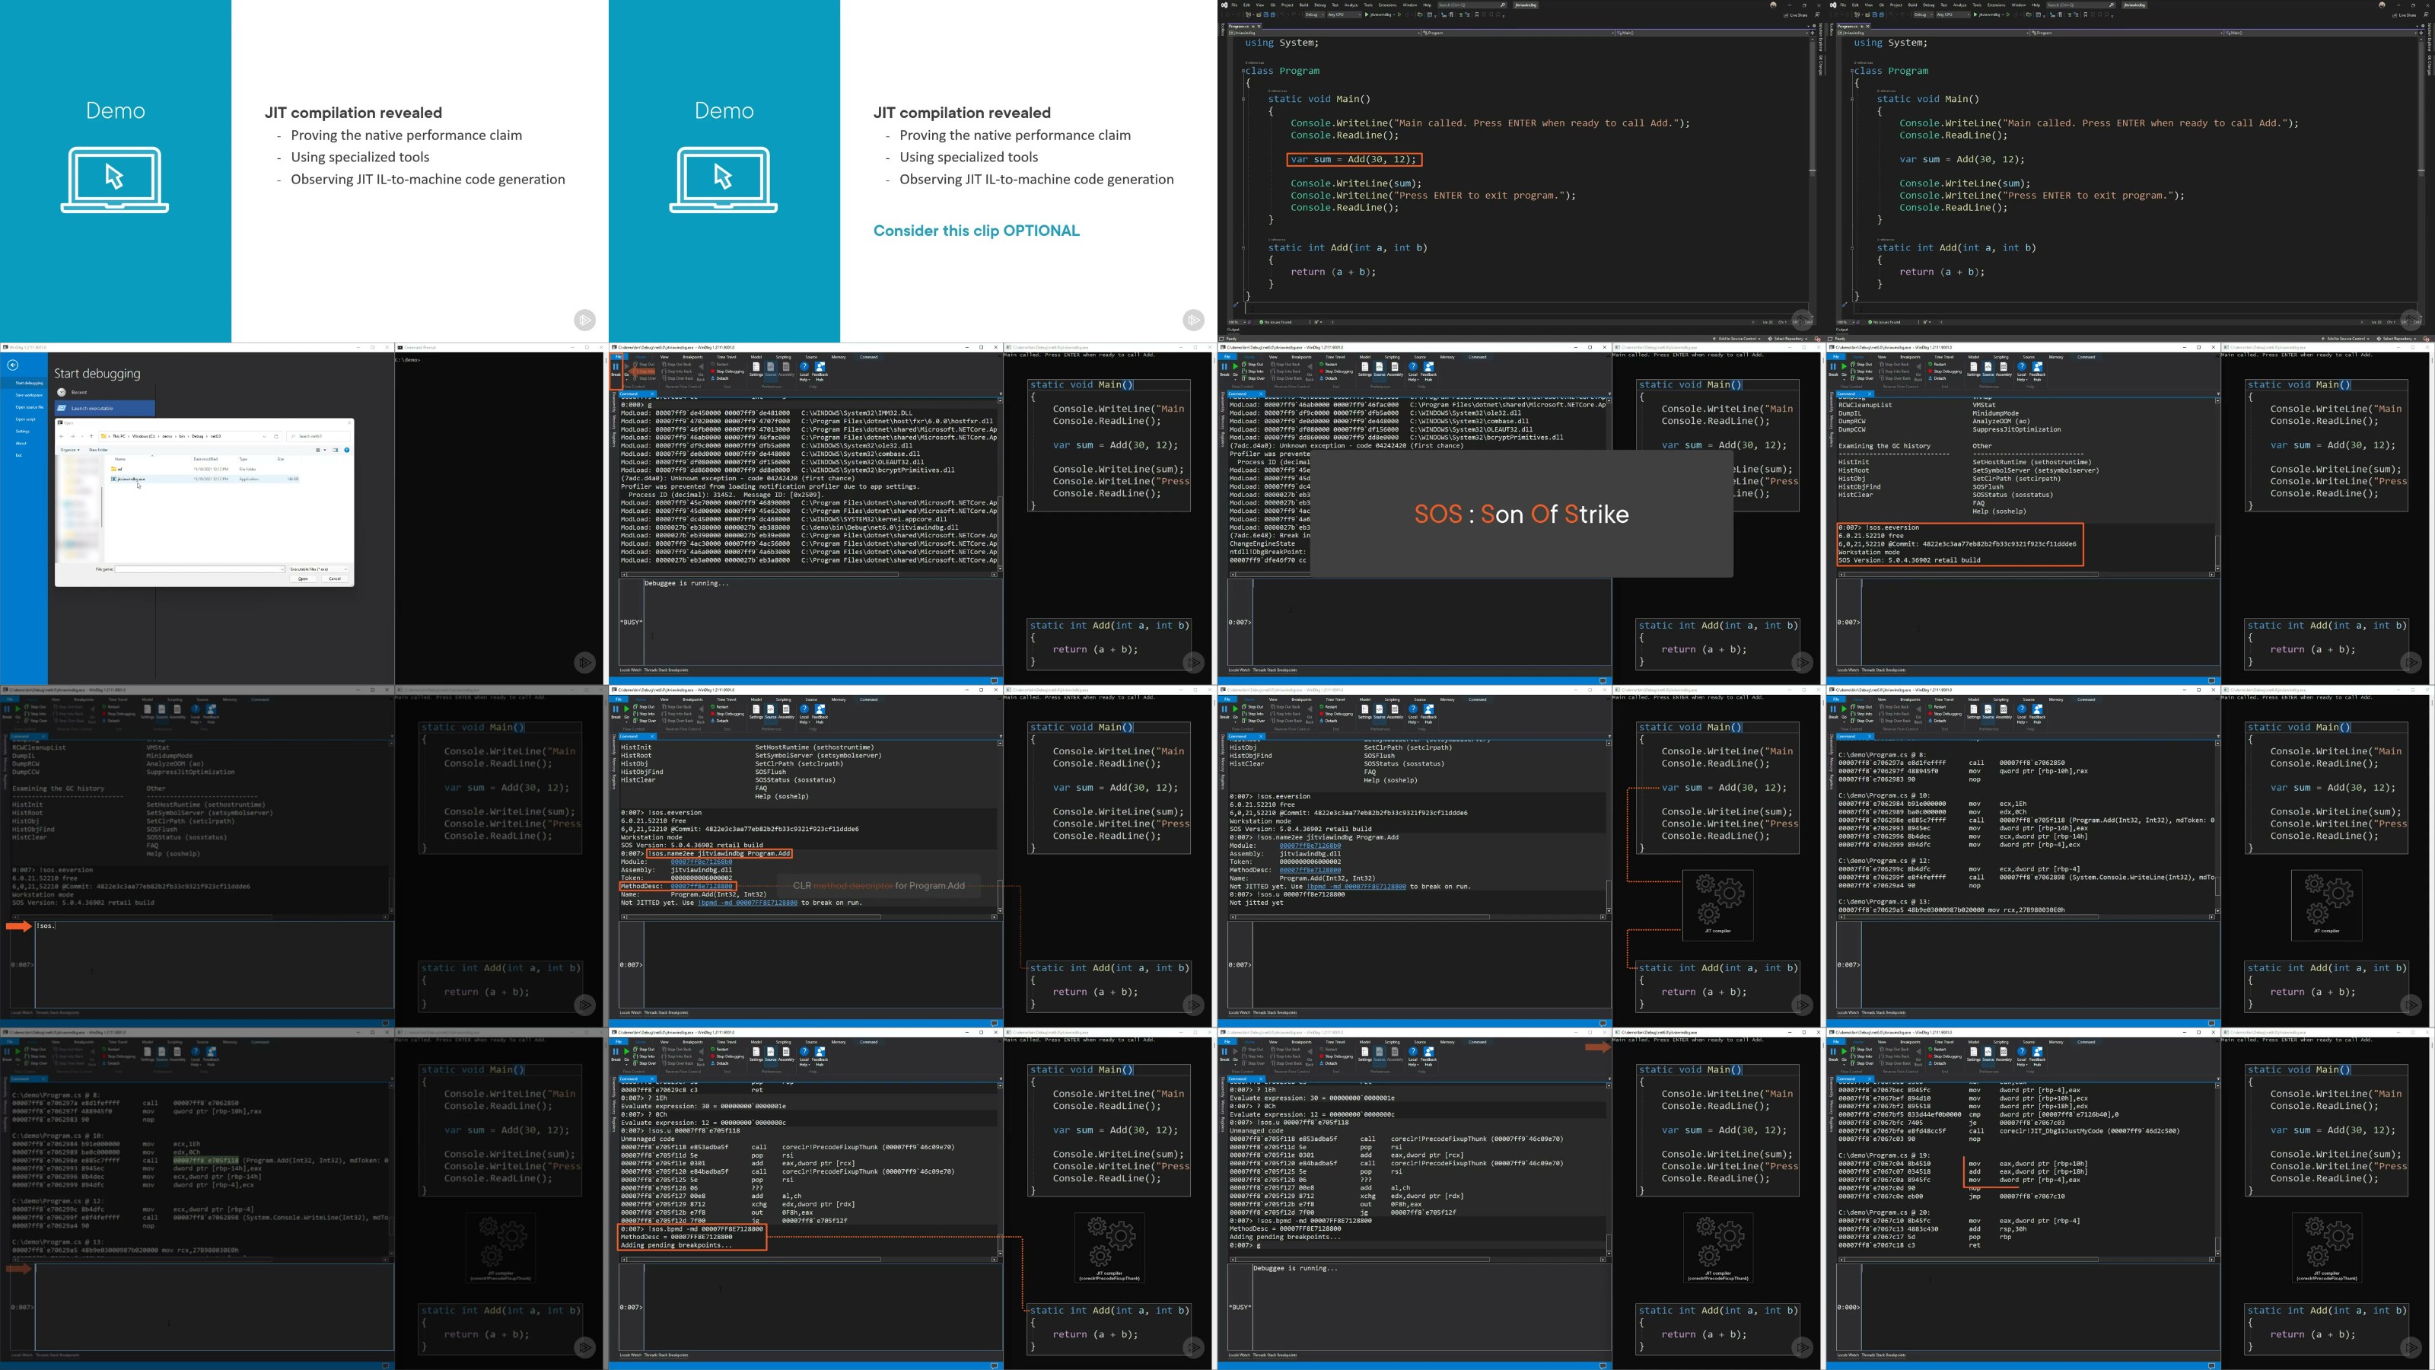Expand the Organize menu in Open dialog

coord(70,450)
